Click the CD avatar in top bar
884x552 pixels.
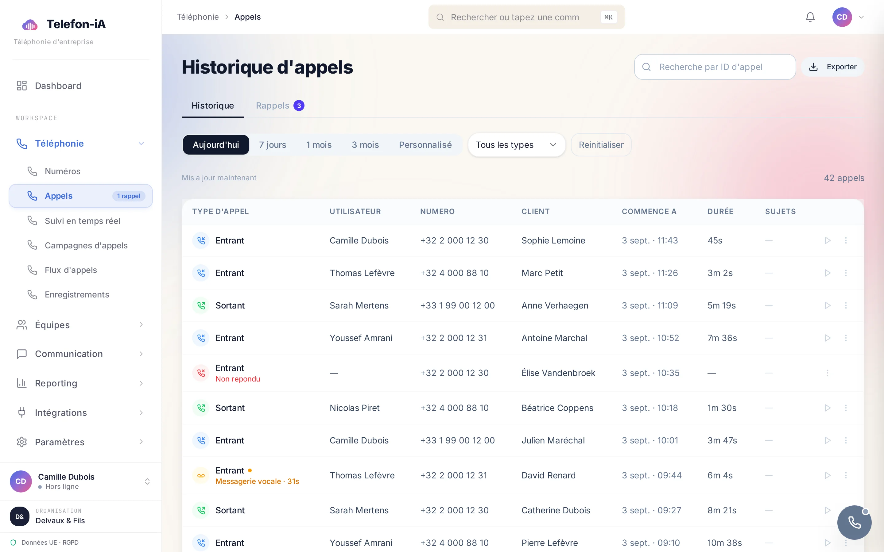pyautogui.click(x=842, y=17)
